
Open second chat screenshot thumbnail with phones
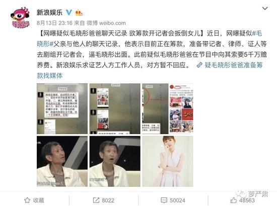[x=115, y=109]
